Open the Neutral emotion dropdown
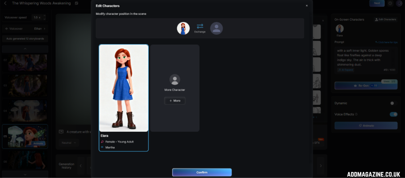The width and height of the screenshot is (405, 178). (69, 142)
